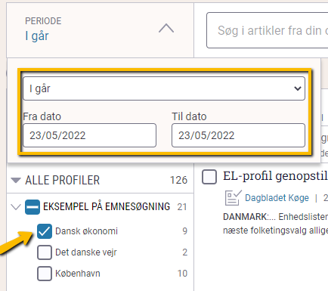328x291 pixels.
Task: Open the Dagbladet Køge source link
Action: (x=277, y=198)
